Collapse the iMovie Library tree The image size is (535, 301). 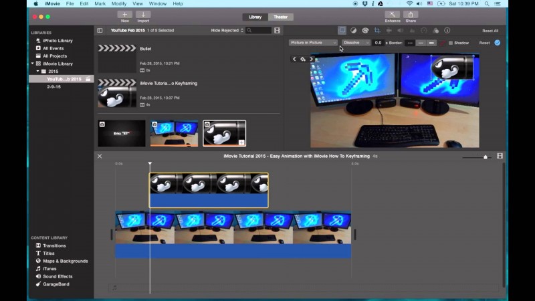pos(31,64)
